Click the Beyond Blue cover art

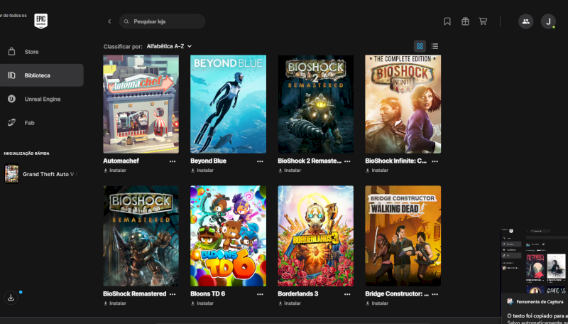[x=228, y=104]
